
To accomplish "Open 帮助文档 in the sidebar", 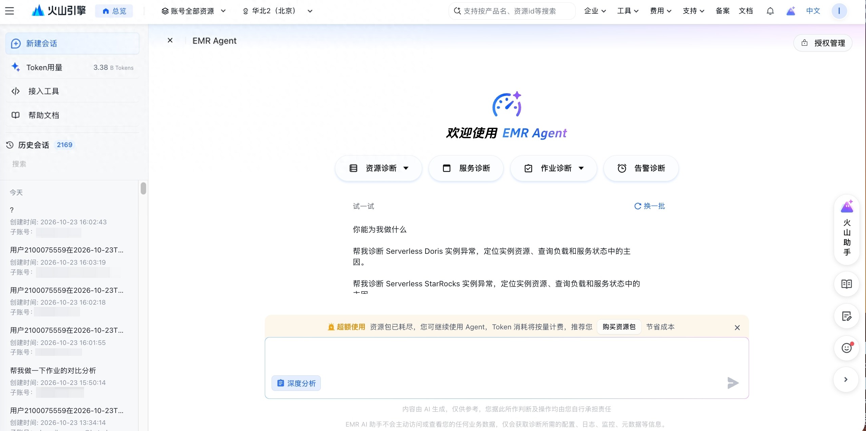I will [x=73, y=115].
